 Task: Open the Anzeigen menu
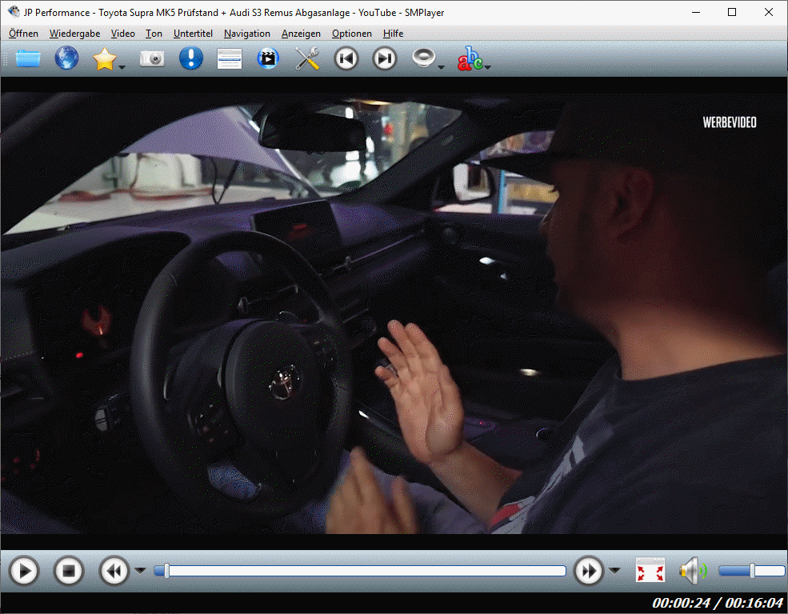(x=301, y=33)
